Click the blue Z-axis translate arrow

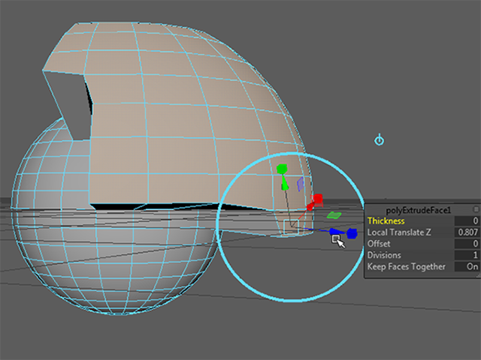336,232
